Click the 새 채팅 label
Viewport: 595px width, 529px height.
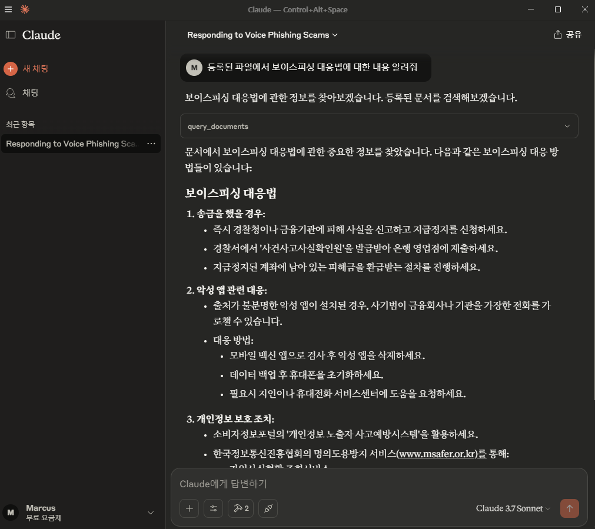(x=35, y=69)
